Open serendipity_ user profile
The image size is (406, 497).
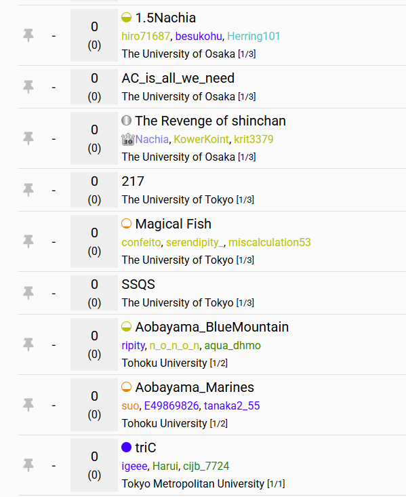(x=195, y=242)
